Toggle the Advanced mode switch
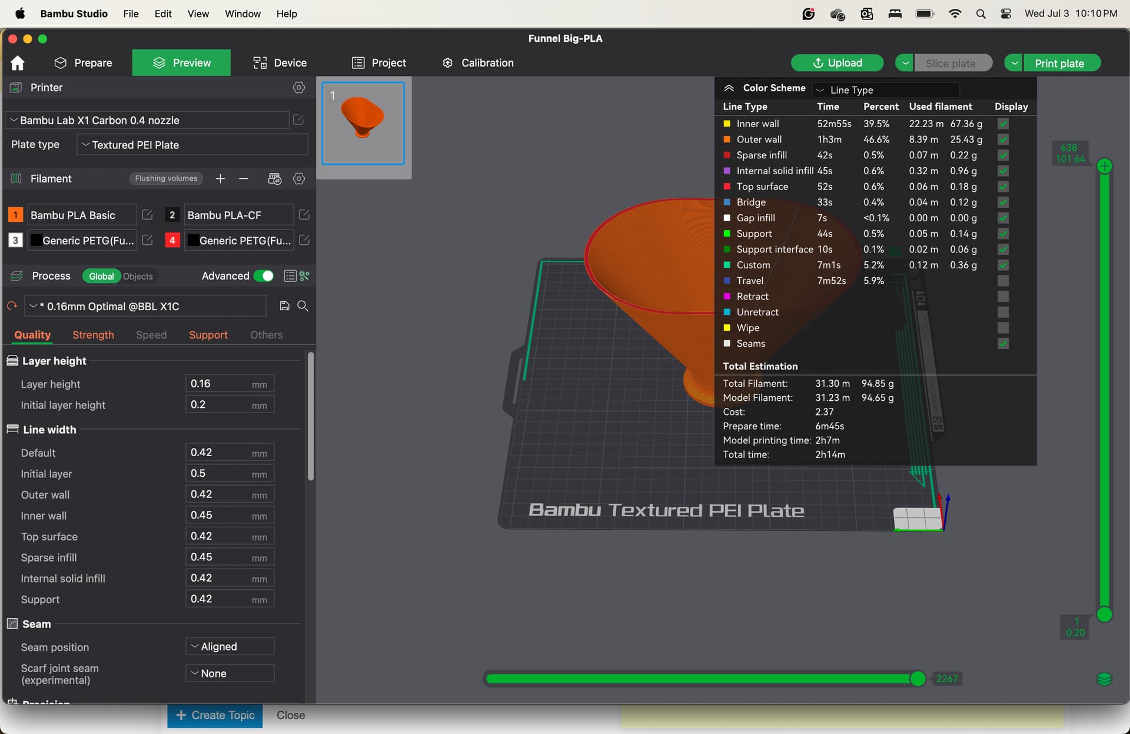Image resolution: width=1130 pixels, height=734 pixels. 264,276
